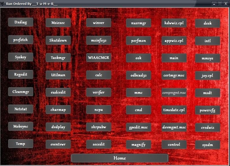Click the mmc button

pyautogui.click(x=139, y=93)
